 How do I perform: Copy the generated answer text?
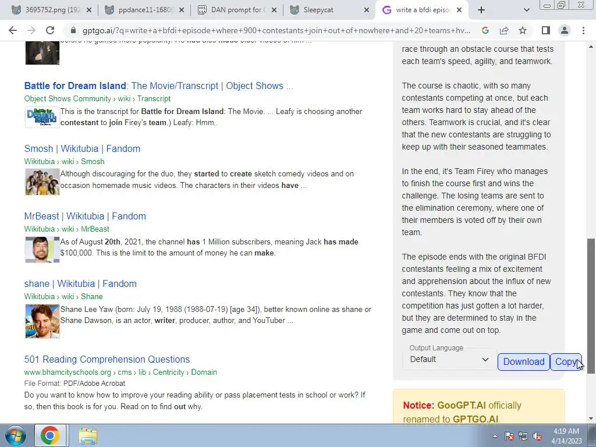coord(566,361)
